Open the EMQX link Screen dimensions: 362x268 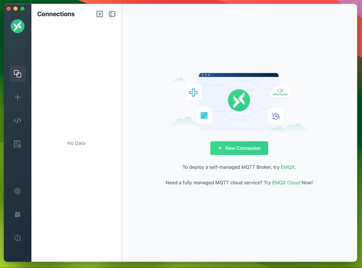288,167
